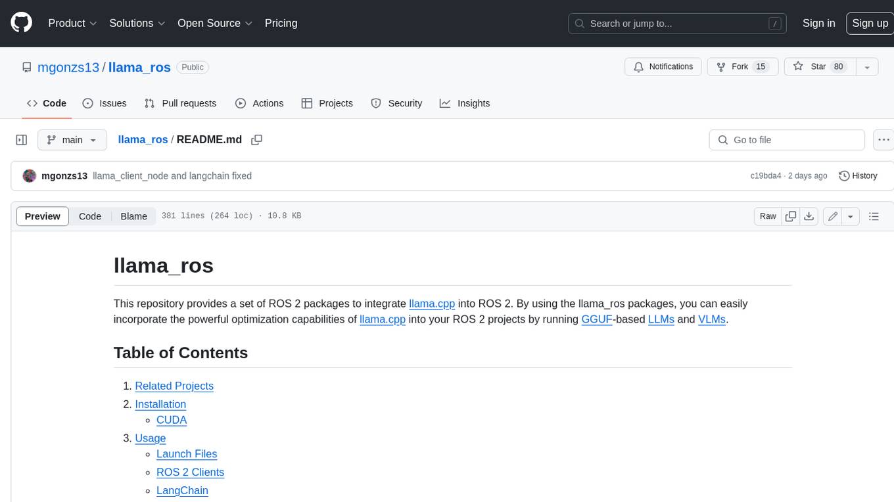Switch to the Projects tab

[327, 103]
